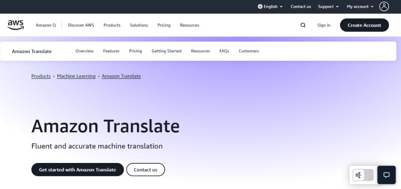Click Amazon Translate in the sub-navigation title
This screenshot has height=189, width=401.
[32, 51]
